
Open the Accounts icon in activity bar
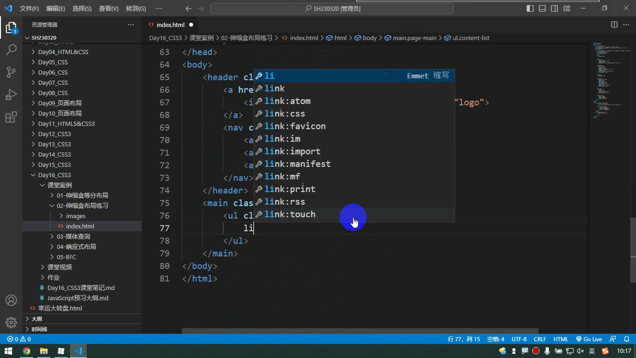11,300
